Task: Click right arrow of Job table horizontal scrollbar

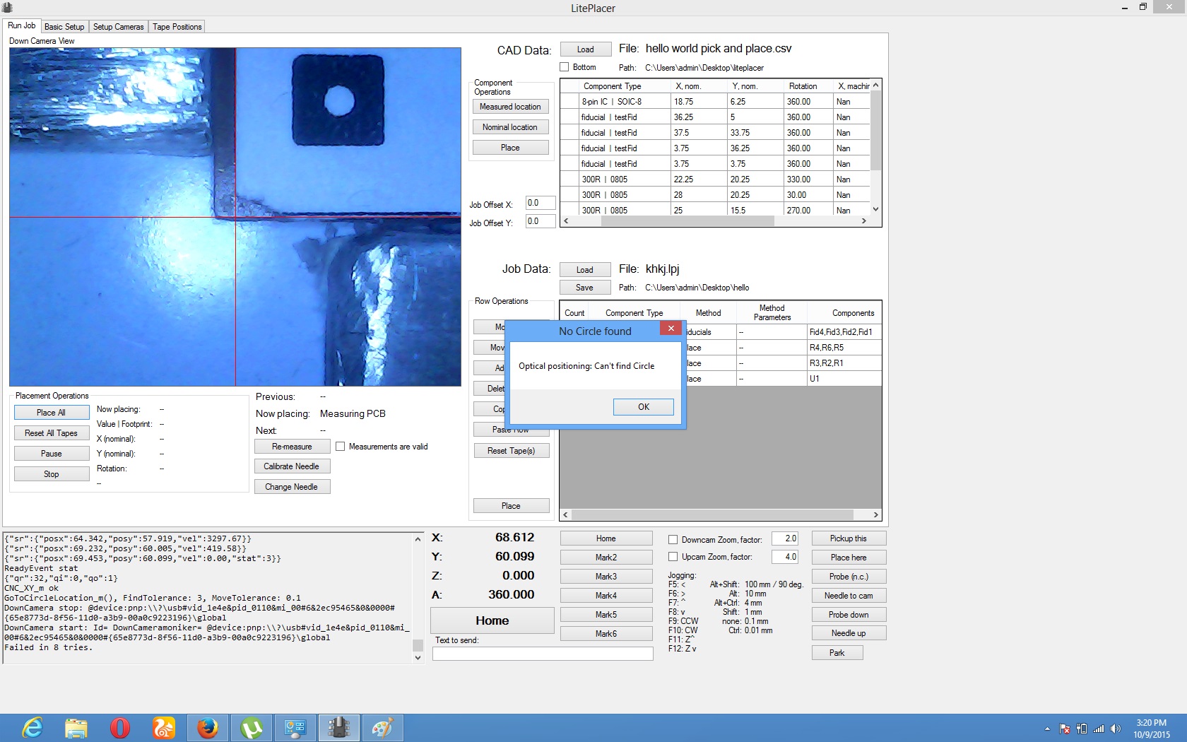Action: pos(875,515)
